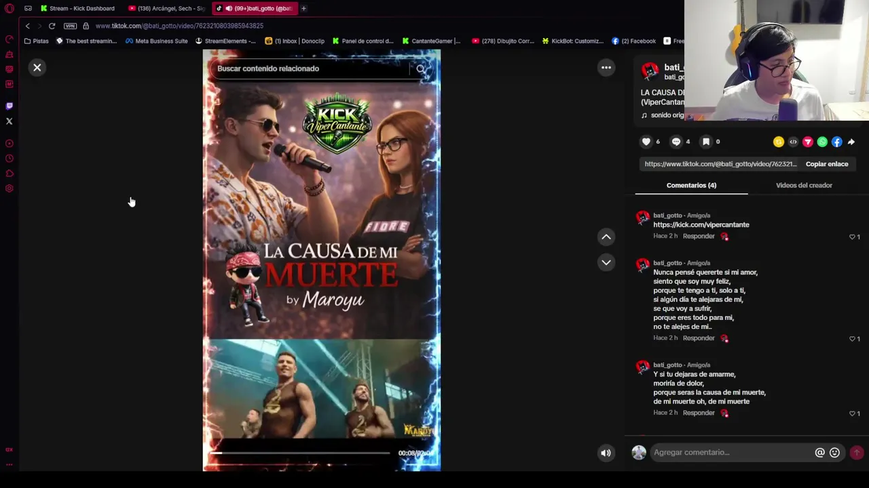Reply to 'Y si tu dejaras de amarme' comment
The image size is (869, 488).
pos(699,412)
